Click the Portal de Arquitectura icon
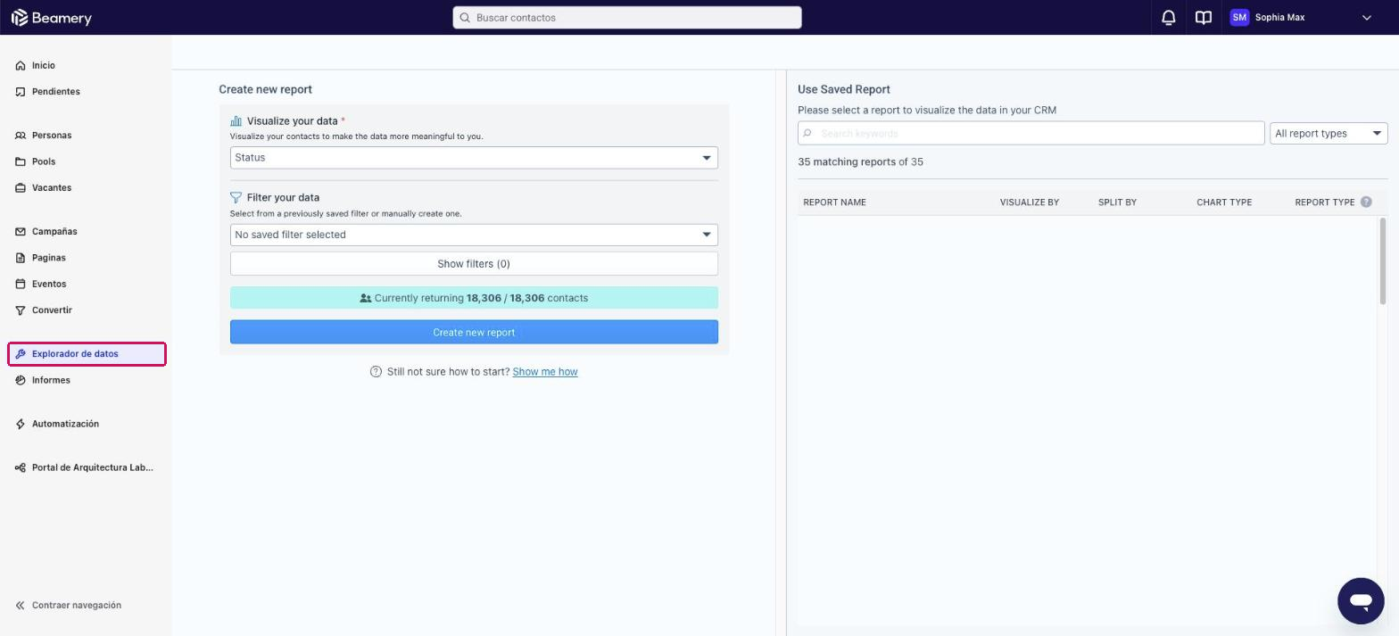 21,467
